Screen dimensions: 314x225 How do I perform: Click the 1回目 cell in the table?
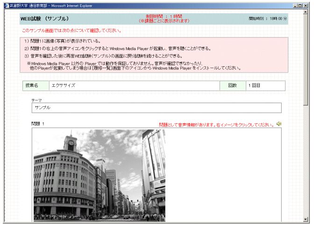(265, 86)
